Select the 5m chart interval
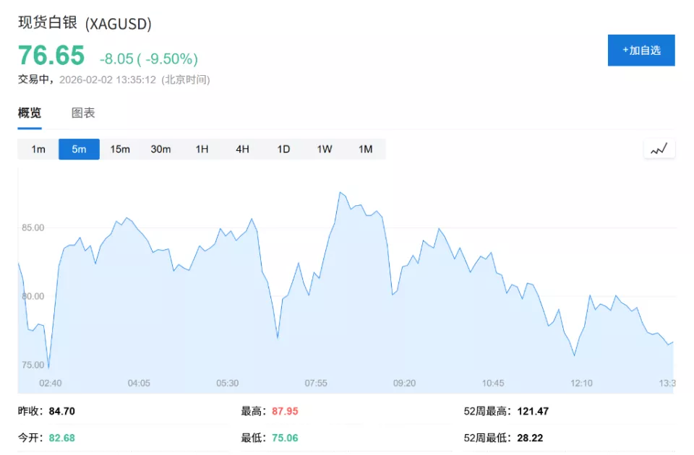The height and width of the screenshot is (455, 694). point(79,149)
